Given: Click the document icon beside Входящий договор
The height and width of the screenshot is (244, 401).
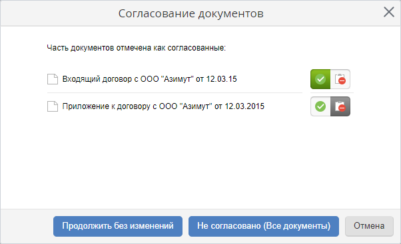Looking at the screenshot, I should tap(53, 79).
